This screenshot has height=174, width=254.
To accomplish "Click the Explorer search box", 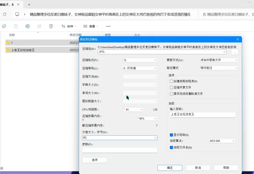I will (227, 14).
